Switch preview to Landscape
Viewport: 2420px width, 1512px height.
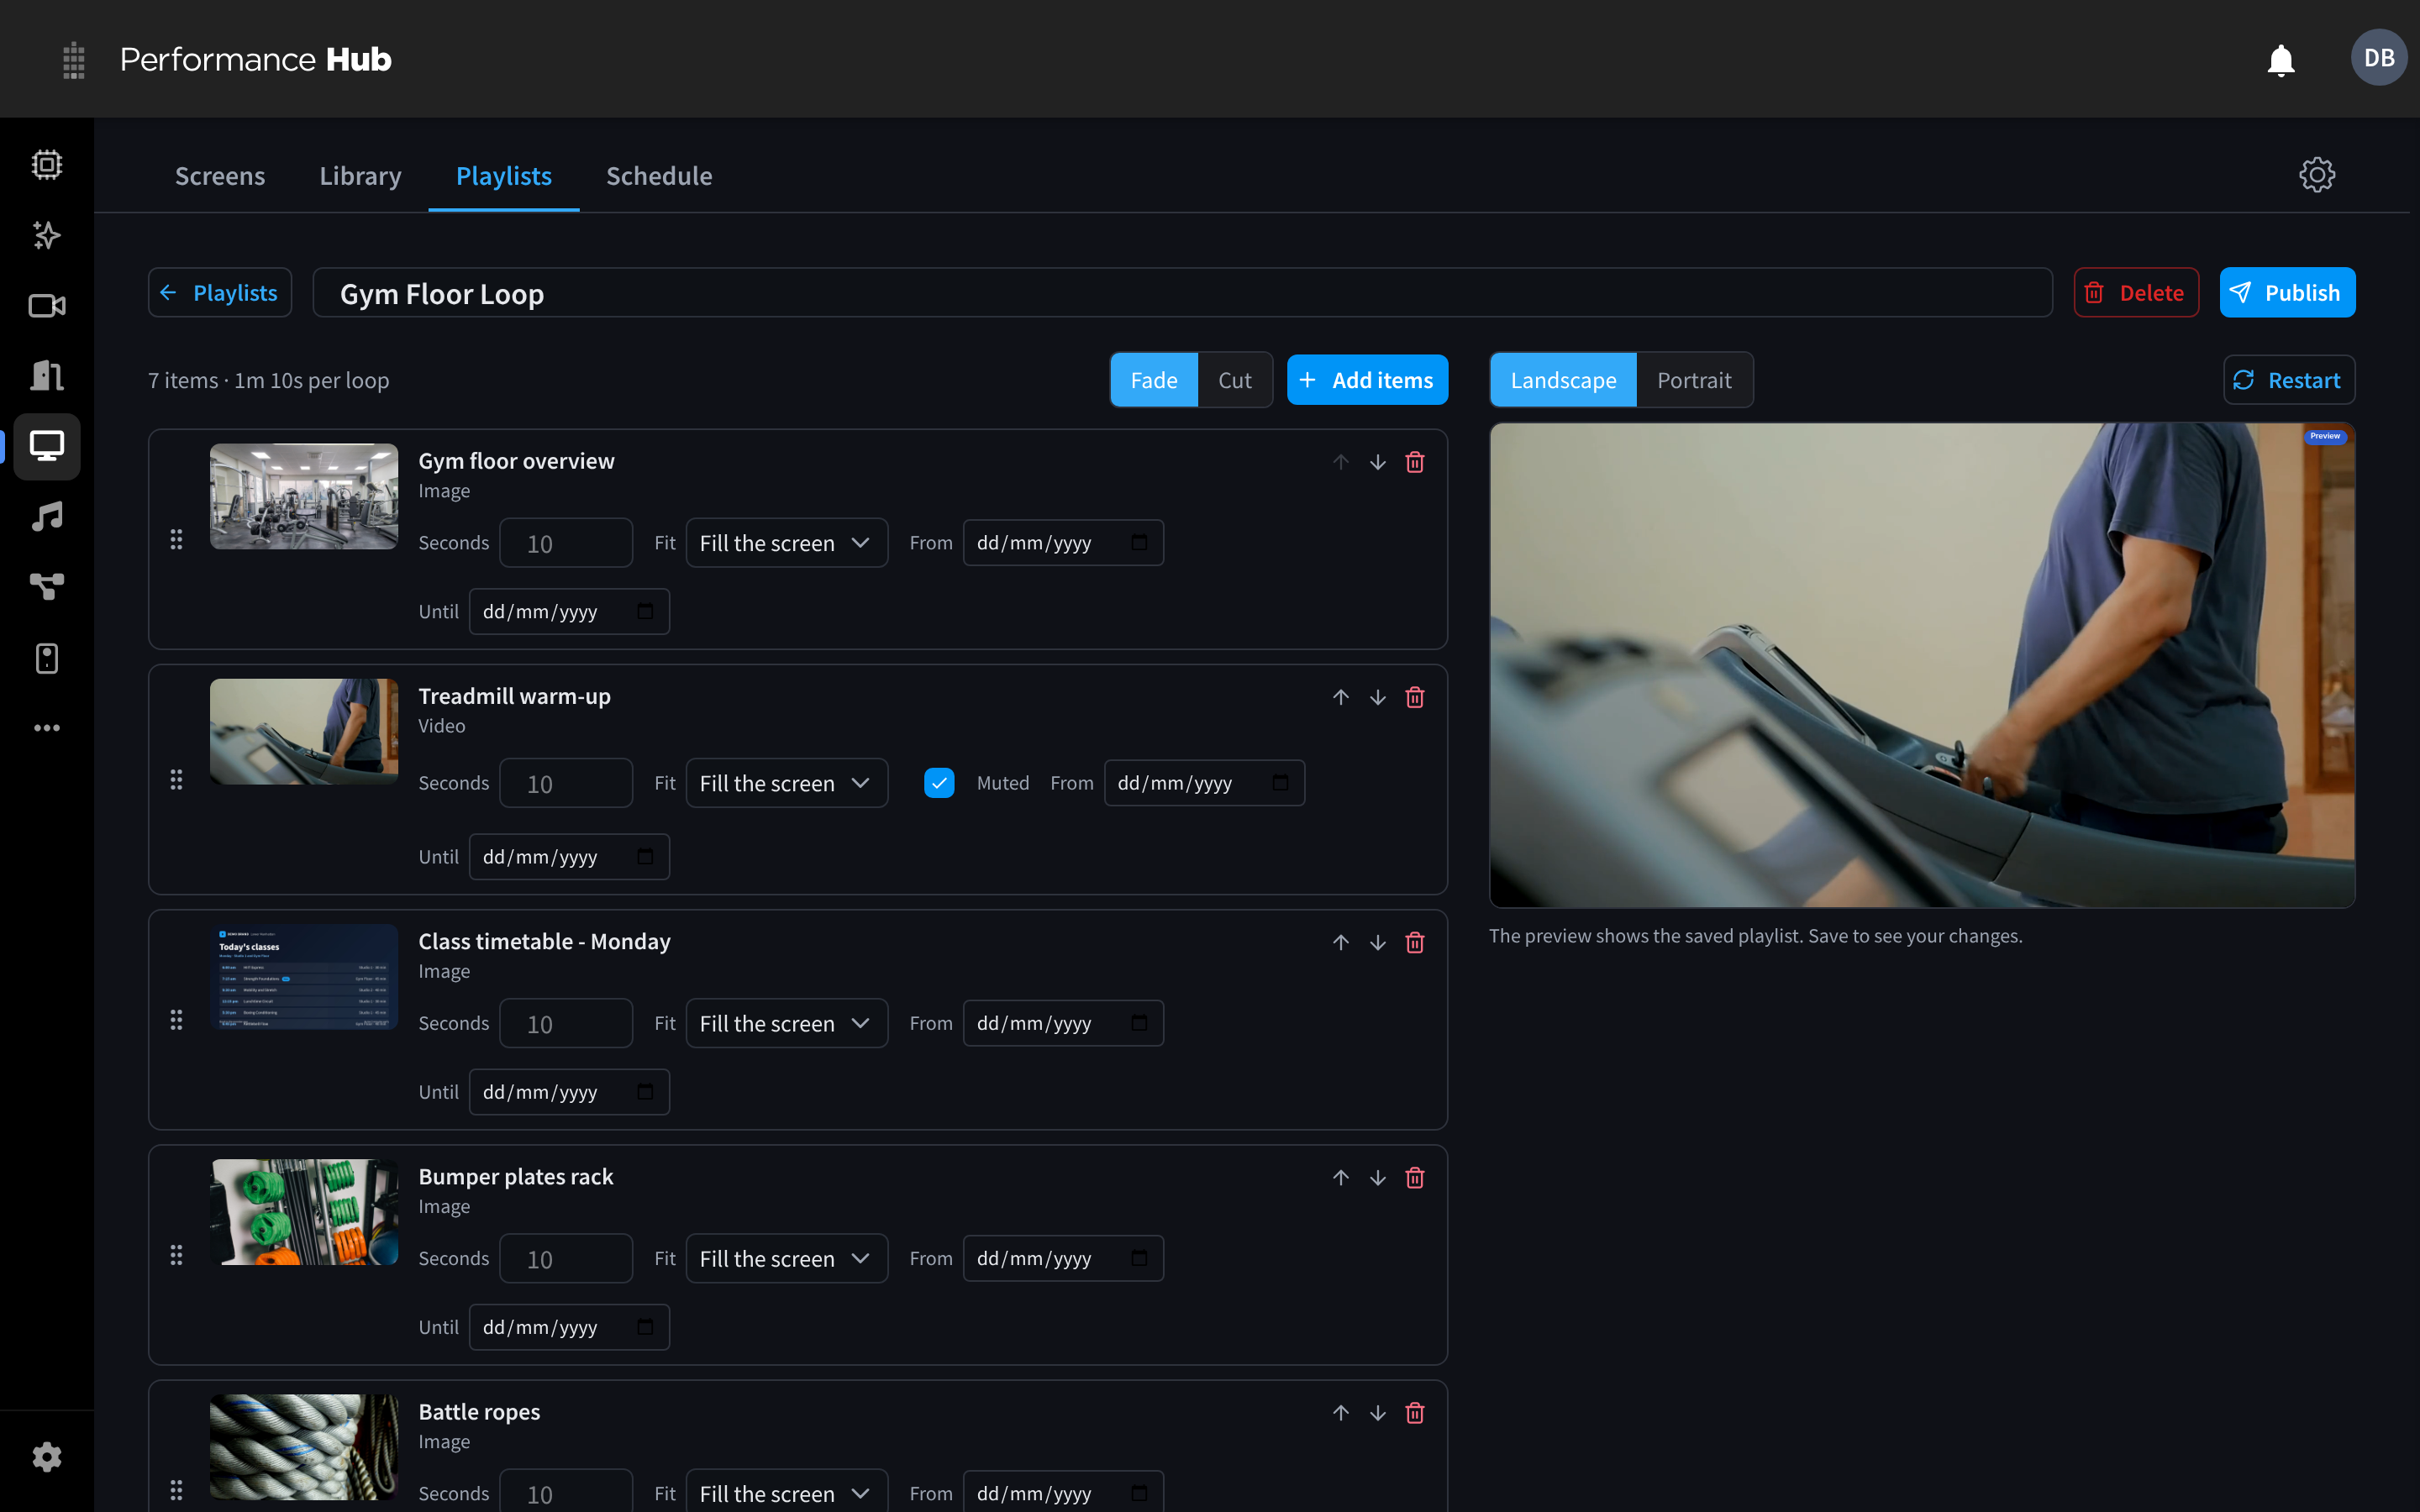click(x=1563, y=380)
